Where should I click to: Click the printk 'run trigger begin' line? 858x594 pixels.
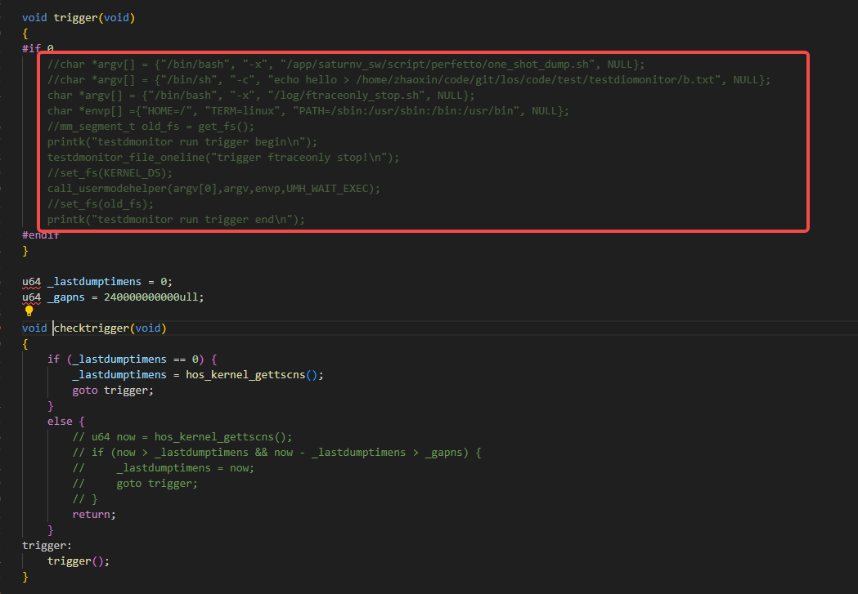click(x=182, y=142)
